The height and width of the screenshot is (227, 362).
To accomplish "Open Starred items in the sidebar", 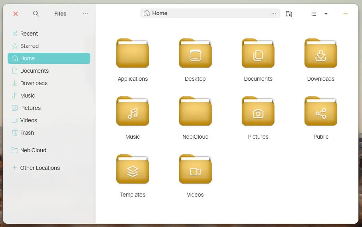I will 29,46.
